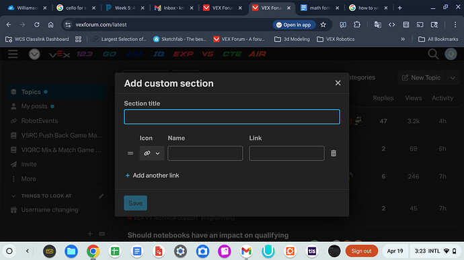Bookmark this page with the star icon
This screenshot has height=260, width=464.
pos(323,25)
